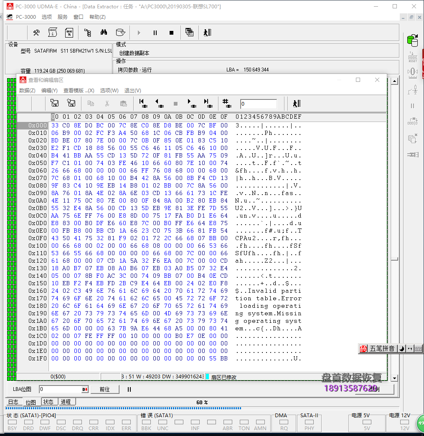Image resolution: width=424 pixels, height=436 pixels.
Task: Toggle punctuation mode on the IME bar
Action: click(x=410, y=349)
